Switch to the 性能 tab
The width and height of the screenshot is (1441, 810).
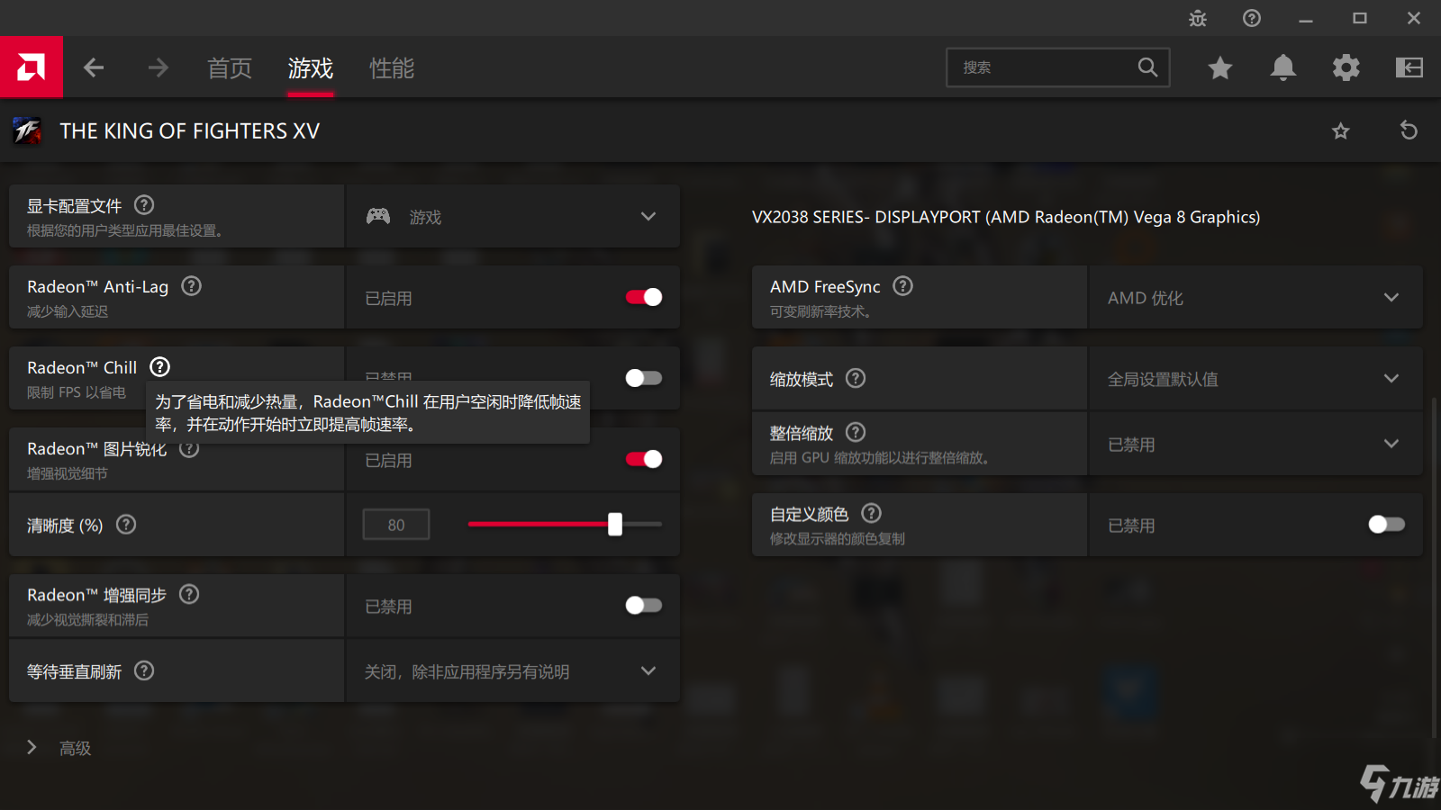point(392,68)
